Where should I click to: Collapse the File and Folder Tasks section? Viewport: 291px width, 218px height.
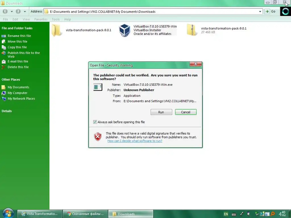(17, 28)
